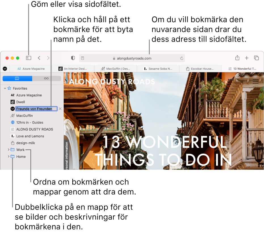
Task: Hide the sidebar with the sidebar button
Action: [x=28, y=58]
